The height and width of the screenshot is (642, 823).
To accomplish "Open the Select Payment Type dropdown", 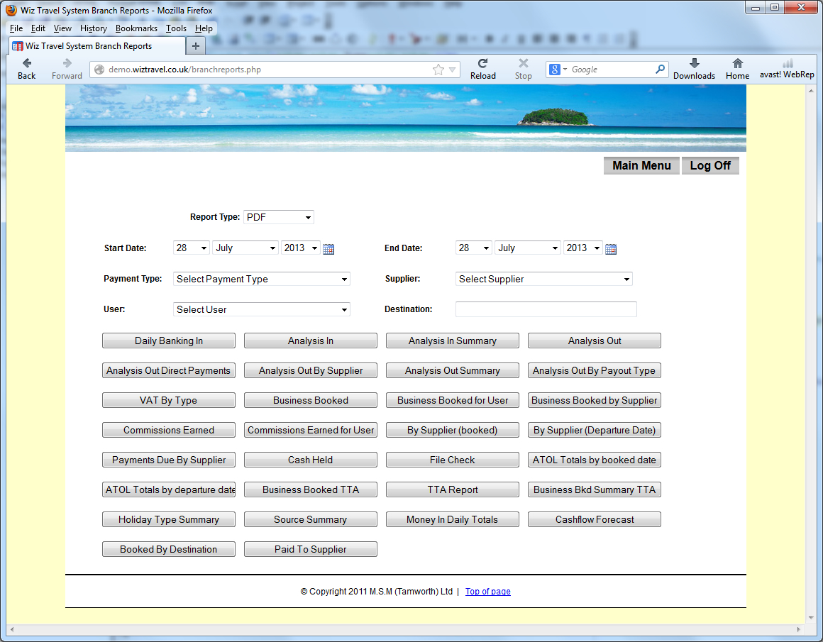I will click(x=261, y=279).
